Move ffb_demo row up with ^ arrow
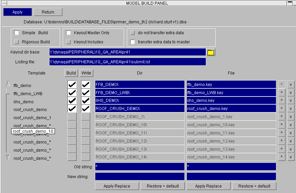Image resolution: width=296 pixels, height=193 pixels. tap(281, 84)
